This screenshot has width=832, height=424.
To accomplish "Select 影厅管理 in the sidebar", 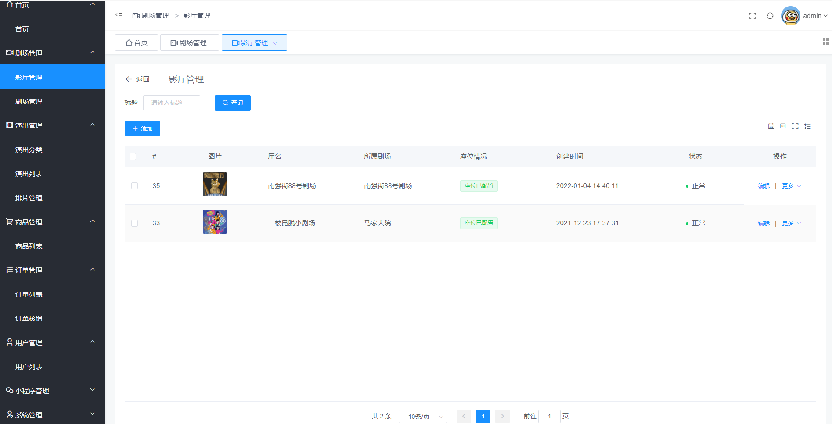I will tap(53, 77).
